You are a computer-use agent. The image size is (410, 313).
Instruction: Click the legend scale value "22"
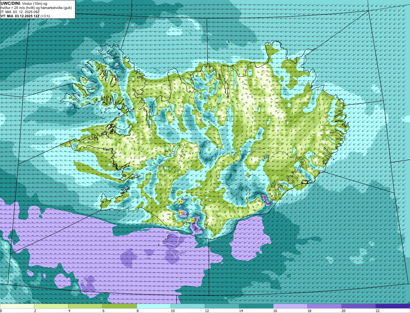(378, 311)
